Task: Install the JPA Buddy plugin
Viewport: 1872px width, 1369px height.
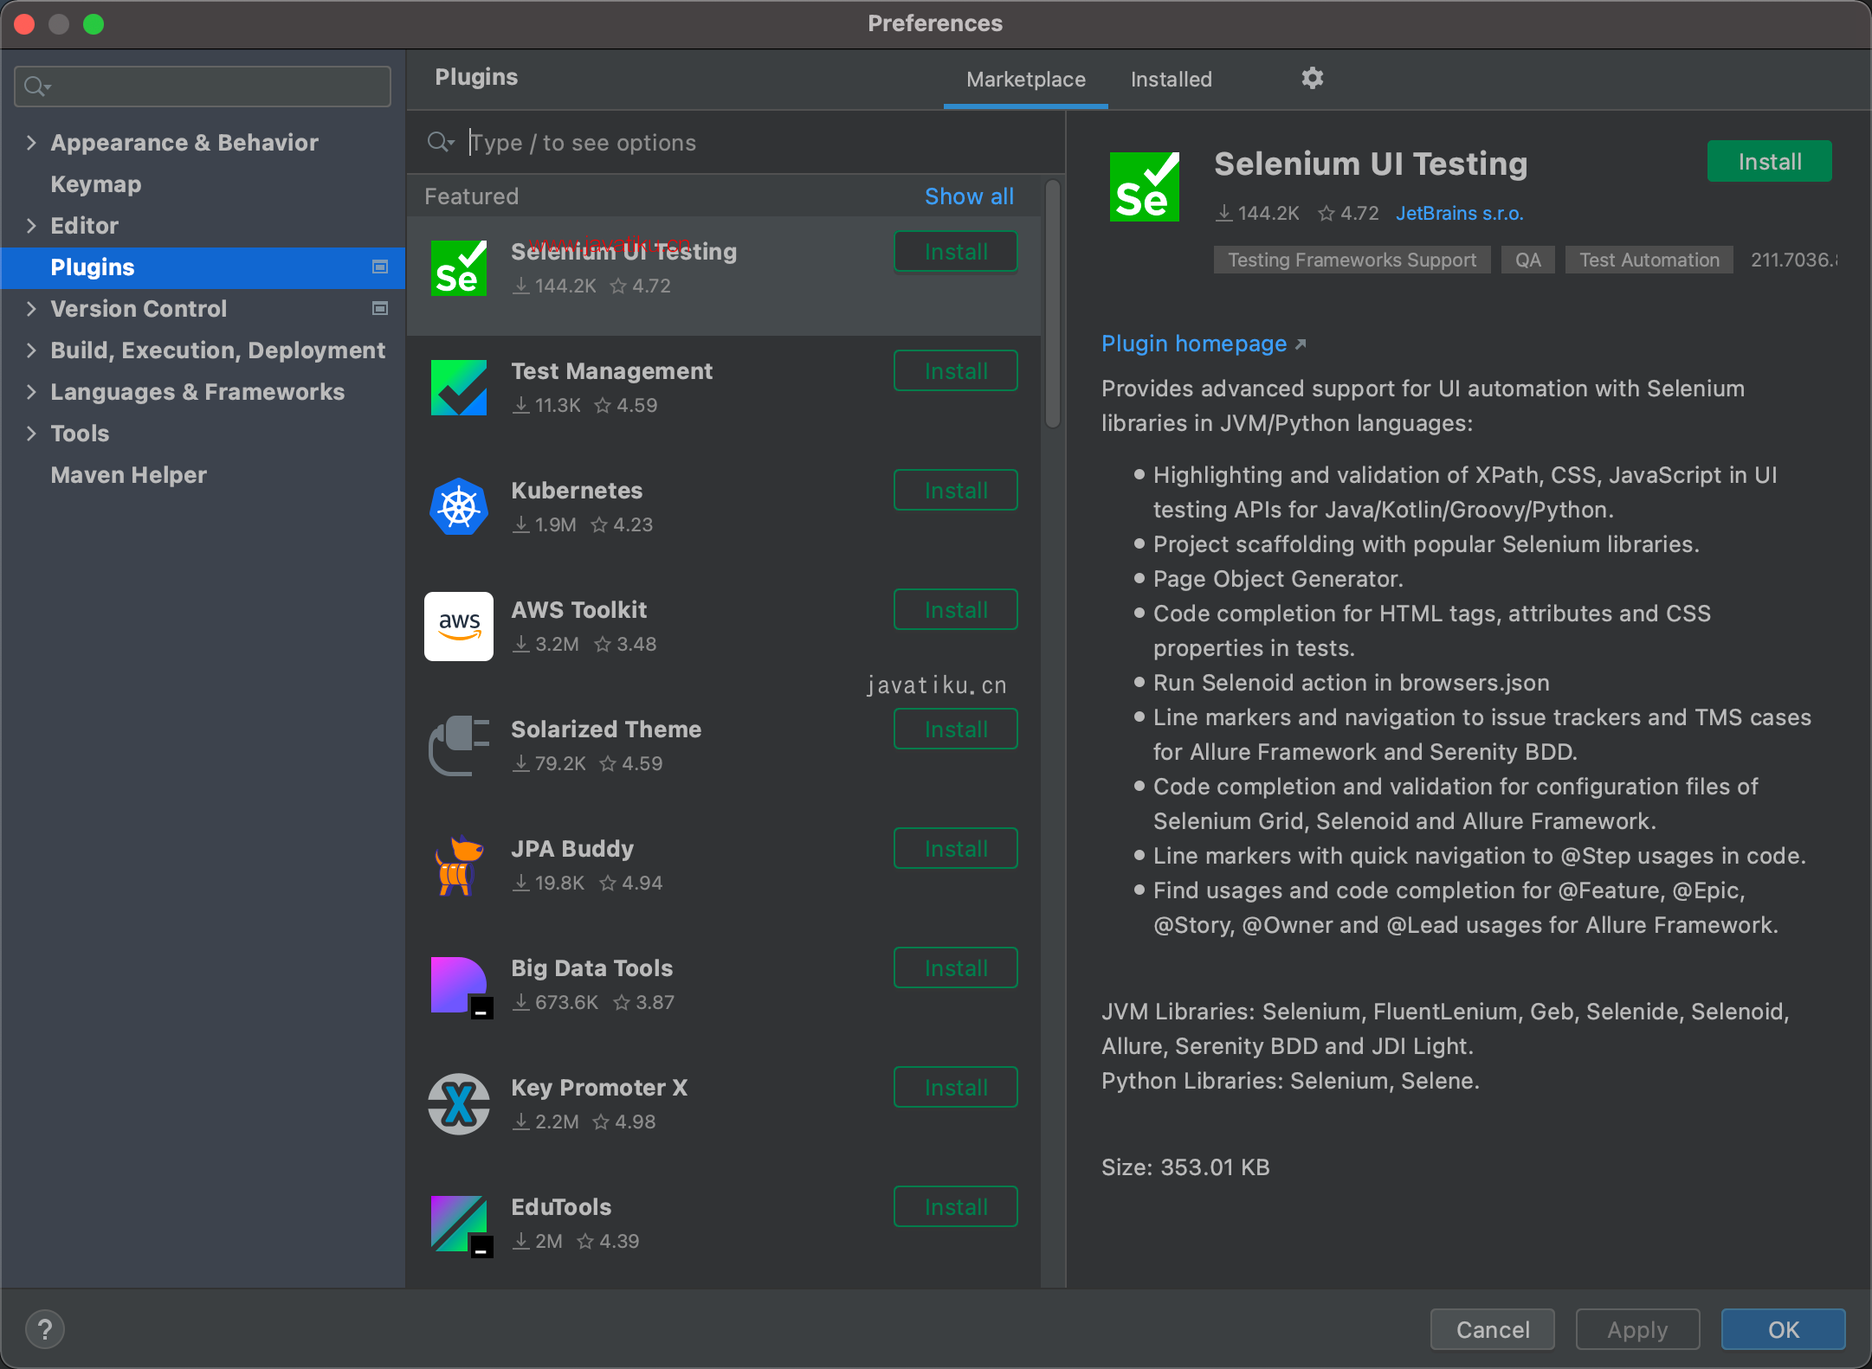Action: [x=956, y=849]
